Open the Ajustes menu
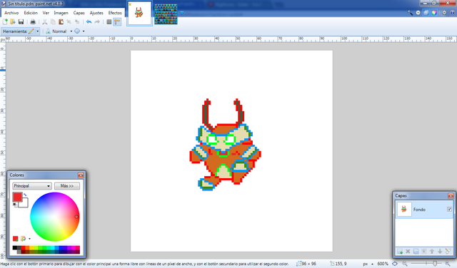Image resolution: width=457 pixels, height=268 pixels. (x=96, y=13)
